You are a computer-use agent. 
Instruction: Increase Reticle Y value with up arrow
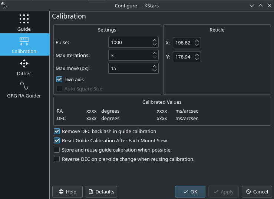[x=197, y=55]
